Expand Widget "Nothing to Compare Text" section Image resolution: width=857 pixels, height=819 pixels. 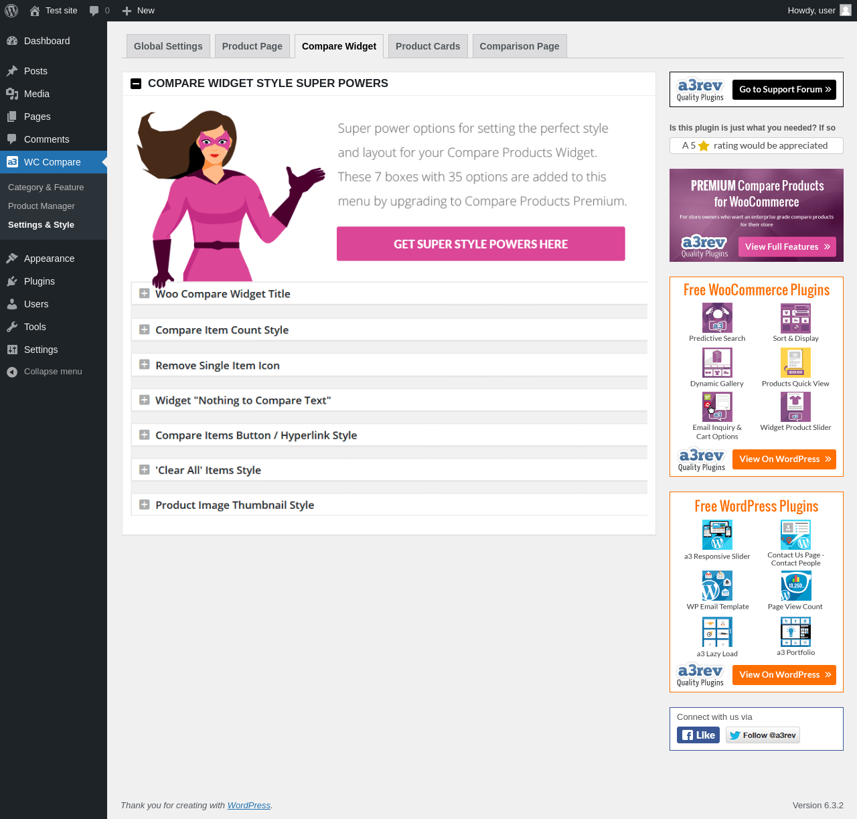(x=144, y=400)
